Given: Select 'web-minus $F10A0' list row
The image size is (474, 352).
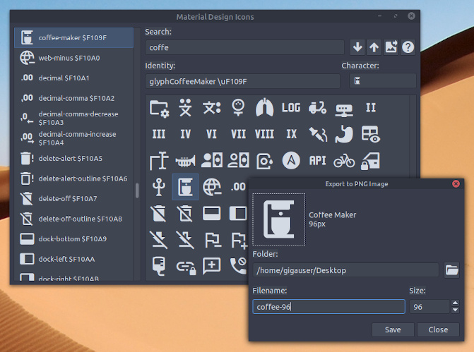Looking at the screenshot, I should tap(73, 58).
